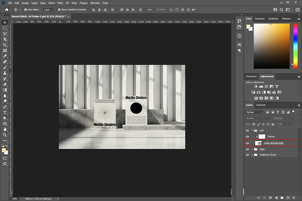
Task: Hide the YOUR DESIGN HERE layer
Action: click(x=247, y=143)
